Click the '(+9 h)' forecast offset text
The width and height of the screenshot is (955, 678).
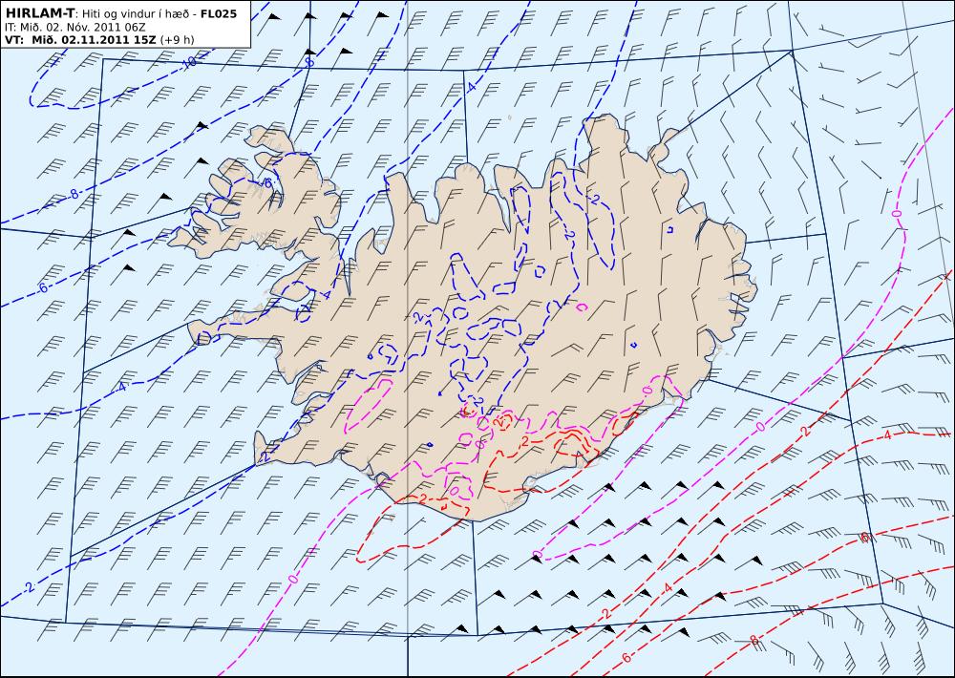178,39
